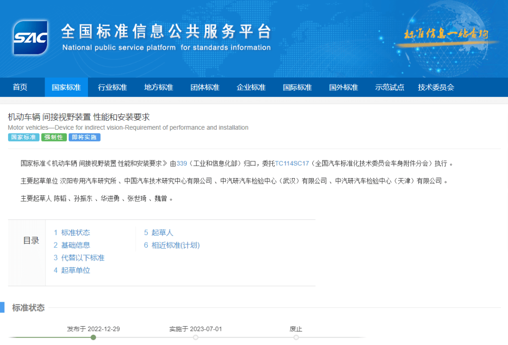This screenshot has height=345, width=508.
Task: Click the SAC logo in the header
Action: tap(30, 38)
